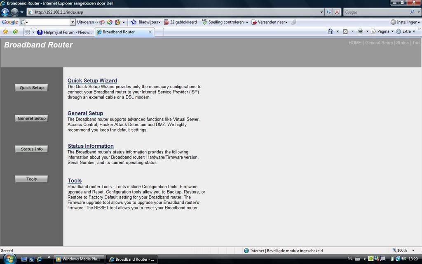The height and width of the screenshot is (264, 422).
Task: Open the Favorites Center star icon
Action: point(5,32)
